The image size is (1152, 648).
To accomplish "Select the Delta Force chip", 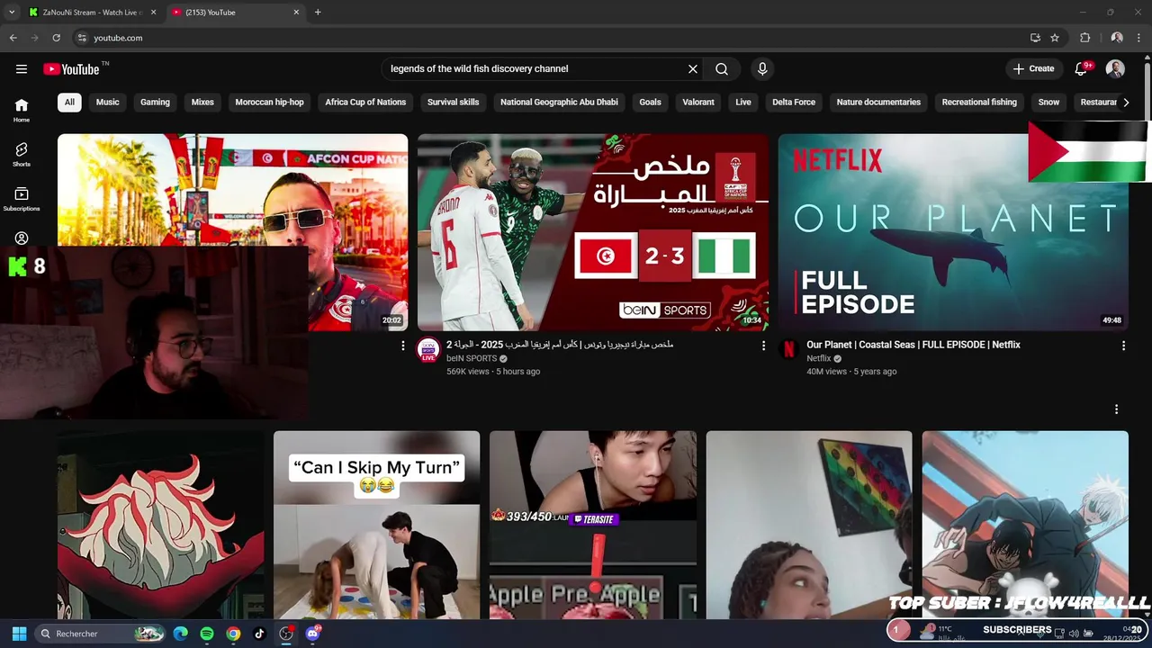I will coord(794,102).
